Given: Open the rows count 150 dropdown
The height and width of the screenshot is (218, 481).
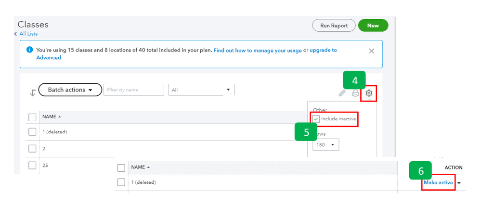Looking at the screenshot, I should click(x=326, y=144).
